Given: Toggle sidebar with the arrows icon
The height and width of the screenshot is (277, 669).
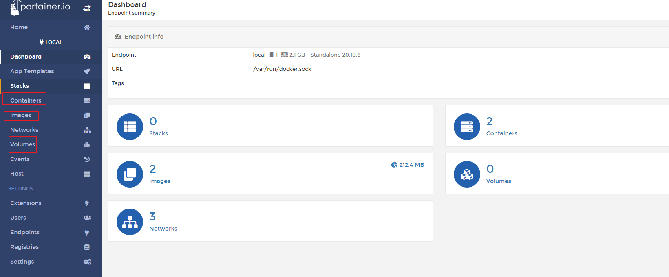Looking at the screenshot, I should pyautogui.click(x=87, y=8).
